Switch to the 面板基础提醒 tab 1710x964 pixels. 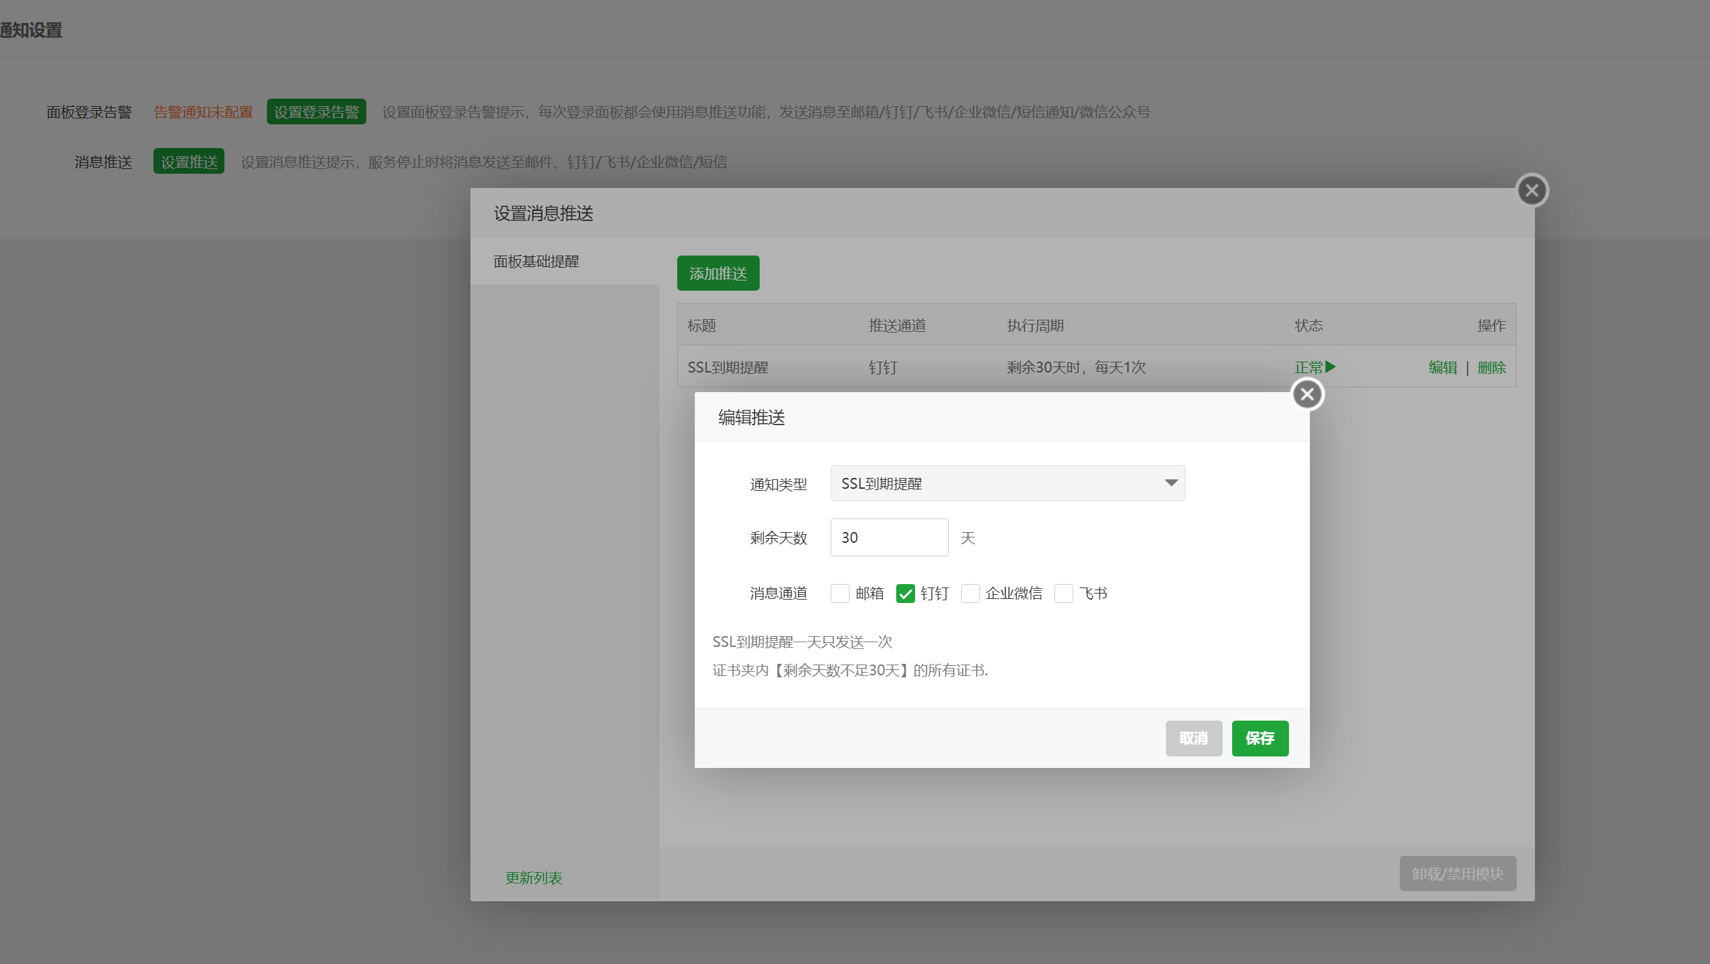(x=536, y=262)
